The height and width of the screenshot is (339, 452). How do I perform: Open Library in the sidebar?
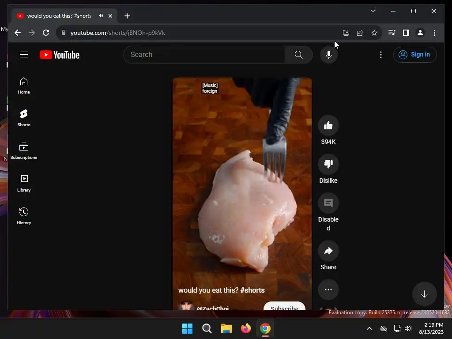[x=24, y=183]
